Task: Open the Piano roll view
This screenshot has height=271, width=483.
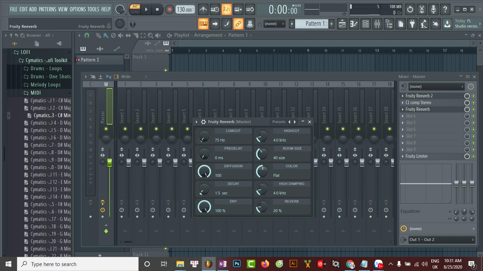Action: point(354,24)
